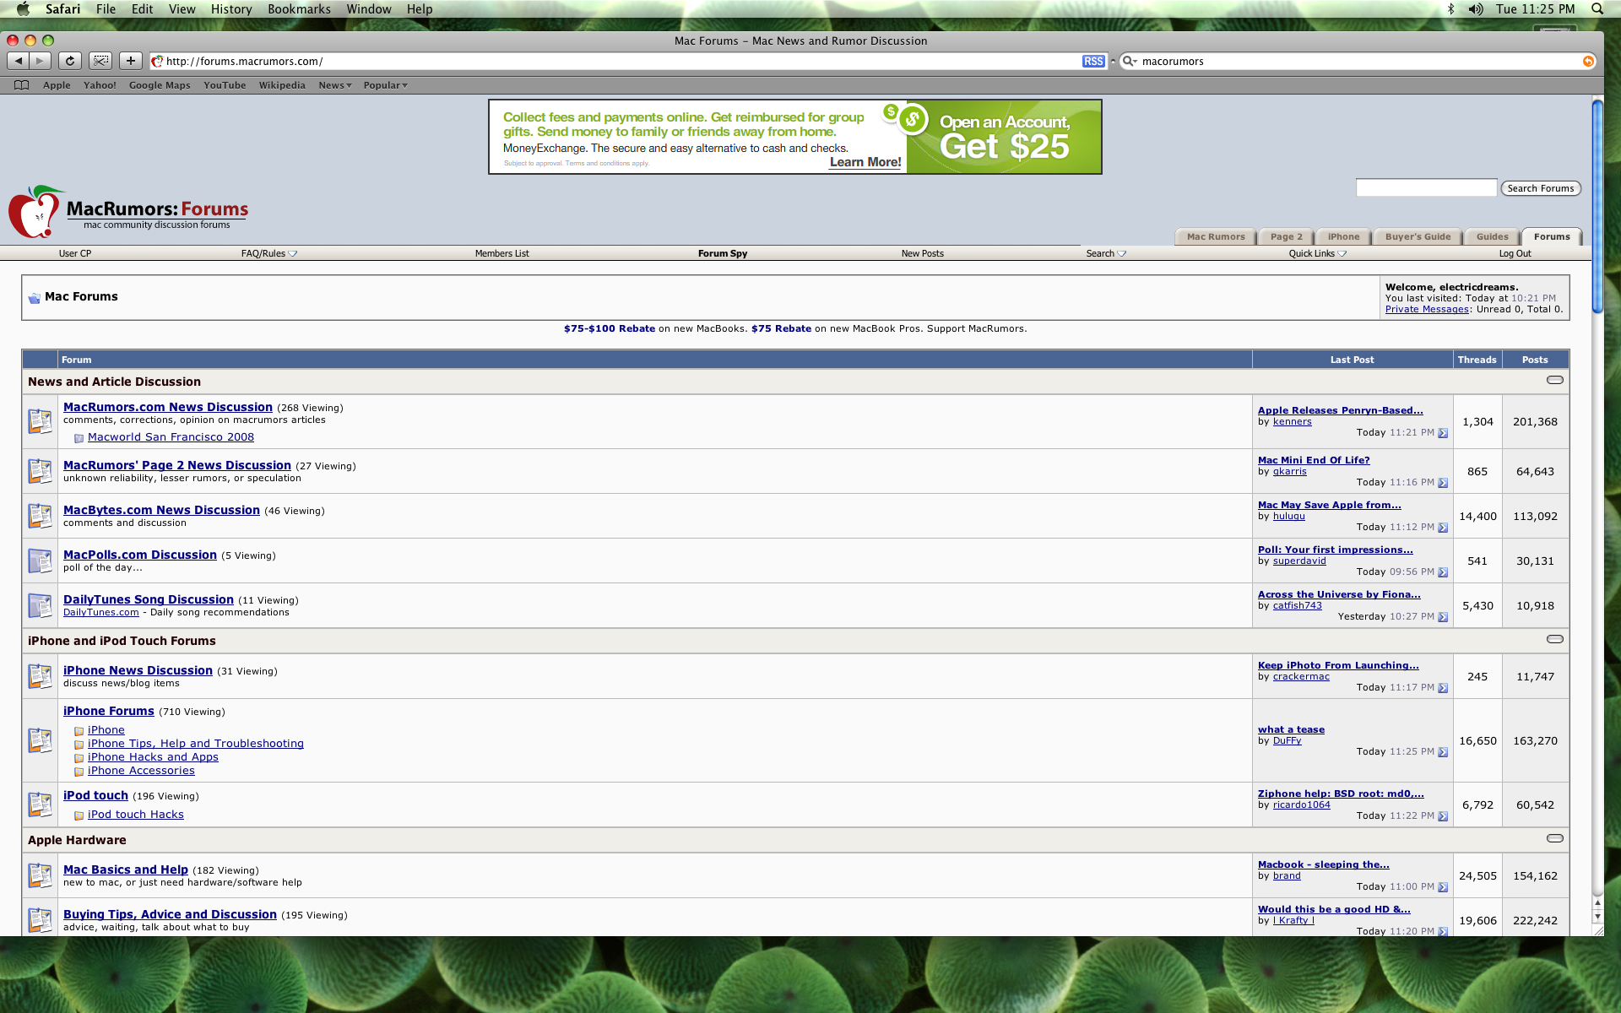1621x1013 pixels.
Task: Click go-to-last-post arrow for Mac Mini thread
Action: (1443, 483)
